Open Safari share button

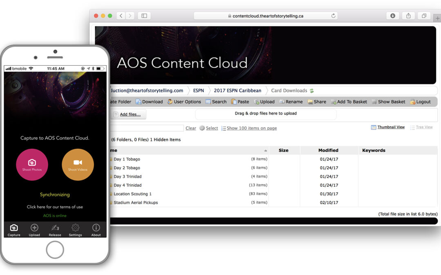[408, 16]
